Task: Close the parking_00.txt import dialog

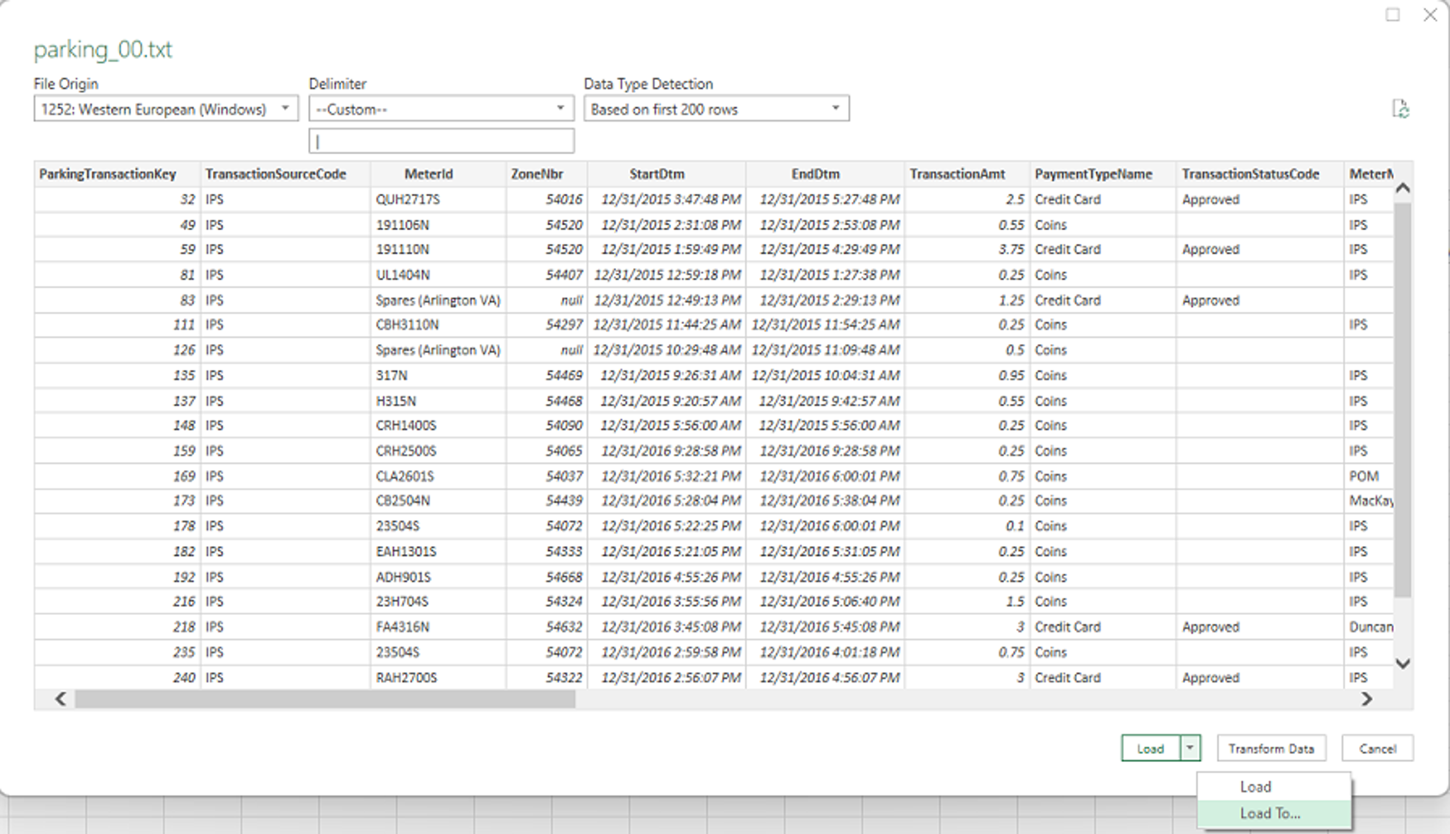Action: point(1430,15)
